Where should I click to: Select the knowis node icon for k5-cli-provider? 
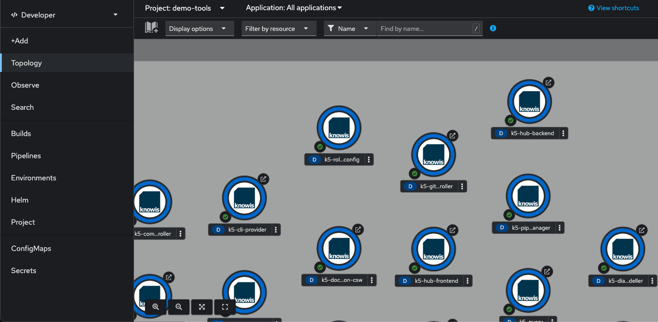(244, 198)
